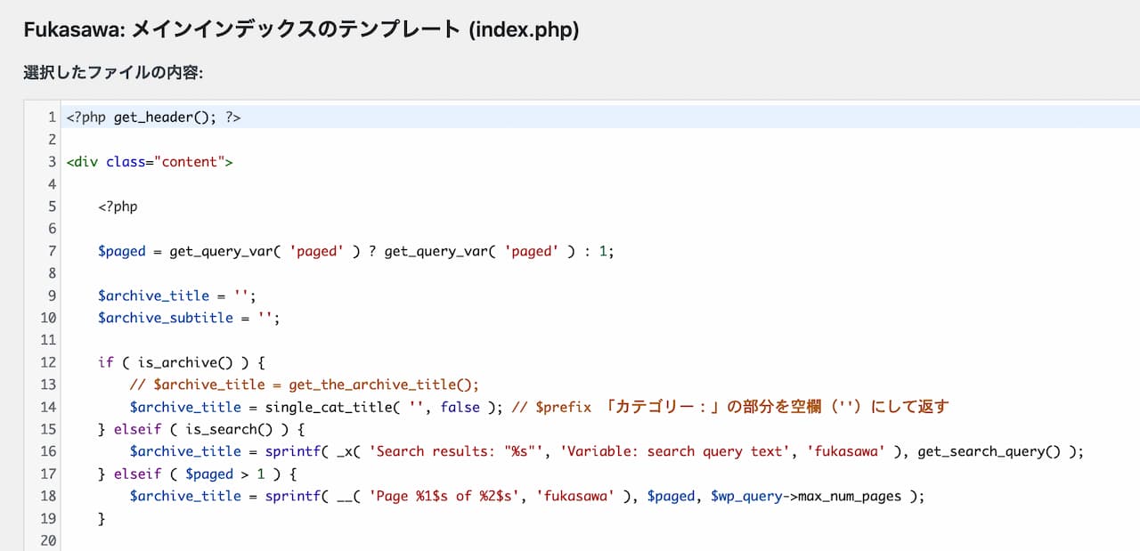Click the $archive_title = '' line

click(177, 295)
